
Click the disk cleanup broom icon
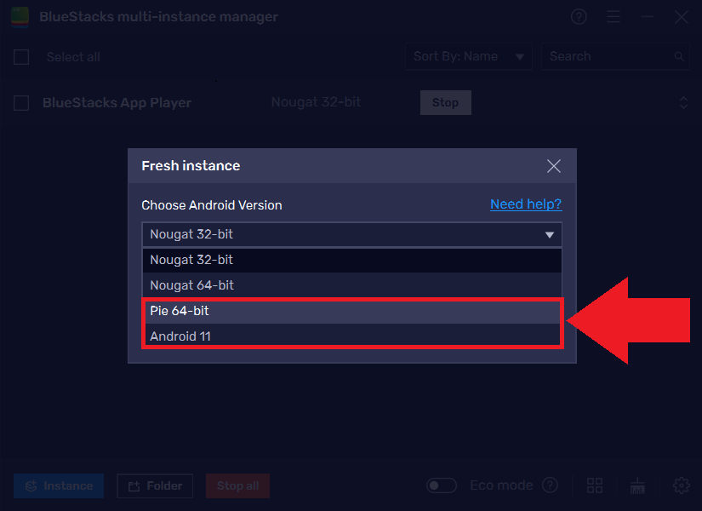click(637, 485)
